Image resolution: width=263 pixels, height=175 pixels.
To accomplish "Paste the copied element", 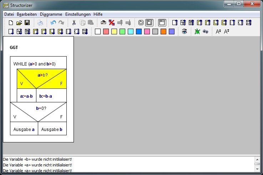I will (91, 23).
